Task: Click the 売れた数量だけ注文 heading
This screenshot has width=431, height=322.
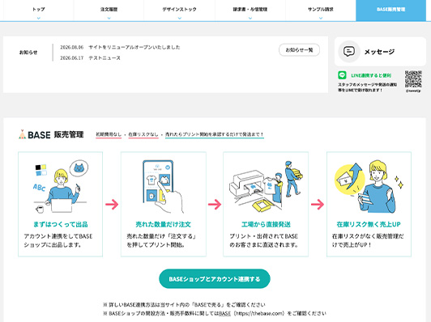Action: 164,225
